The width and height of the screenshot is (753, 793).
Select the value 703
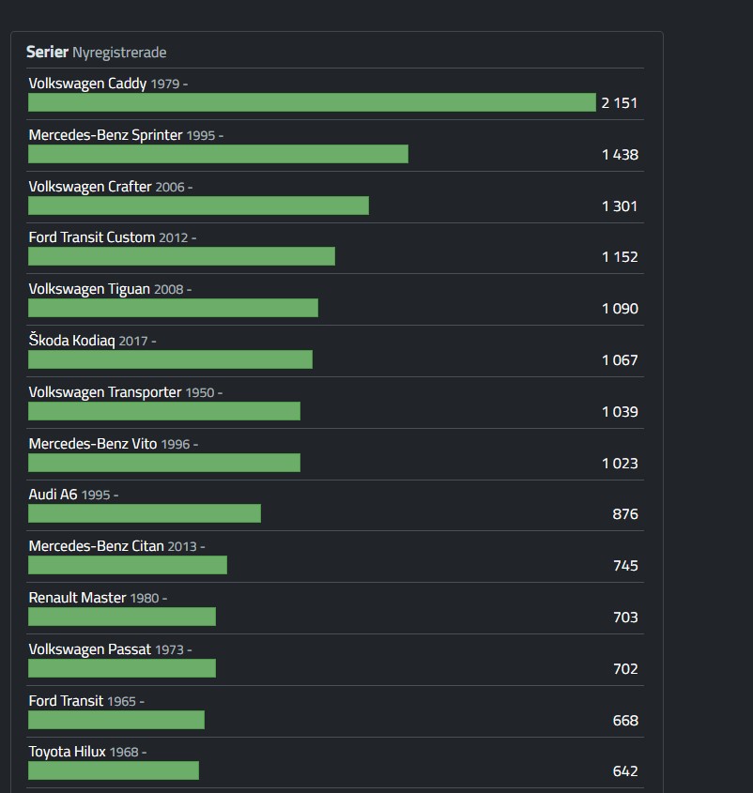(625, 617)
